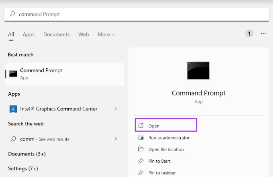
Task: Switch to the Apps filter tab
Action: coord(28,34)
